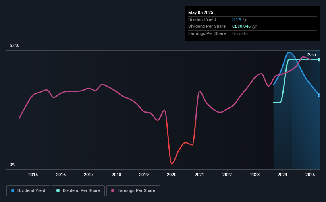Click the 0% y-axis label
This screenshot has height=202, width=326.
pos(12,165)
